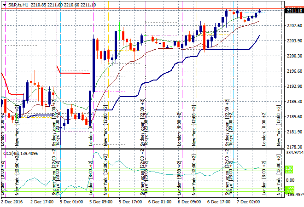
Task: Select the 2 Dec 2016 time axis label
Action: point(12,201)
